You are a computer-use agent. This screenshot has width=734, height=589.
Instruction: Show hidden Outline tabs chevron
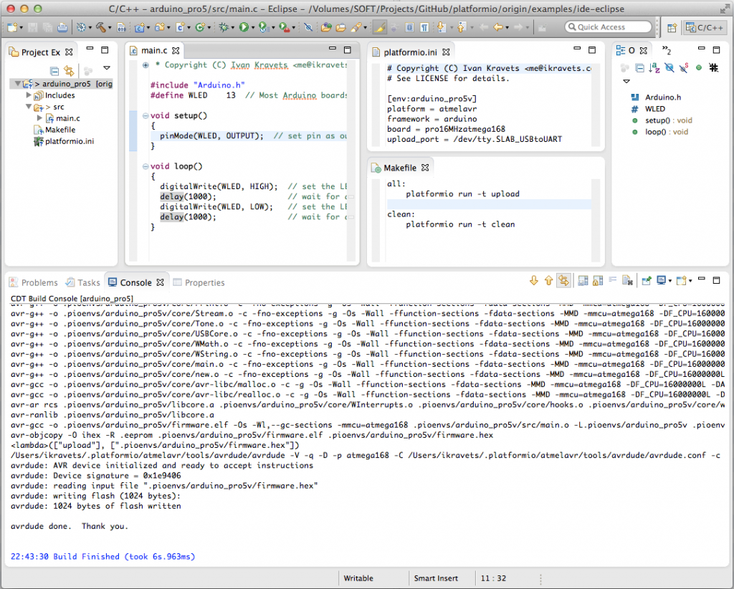point(667,50)
